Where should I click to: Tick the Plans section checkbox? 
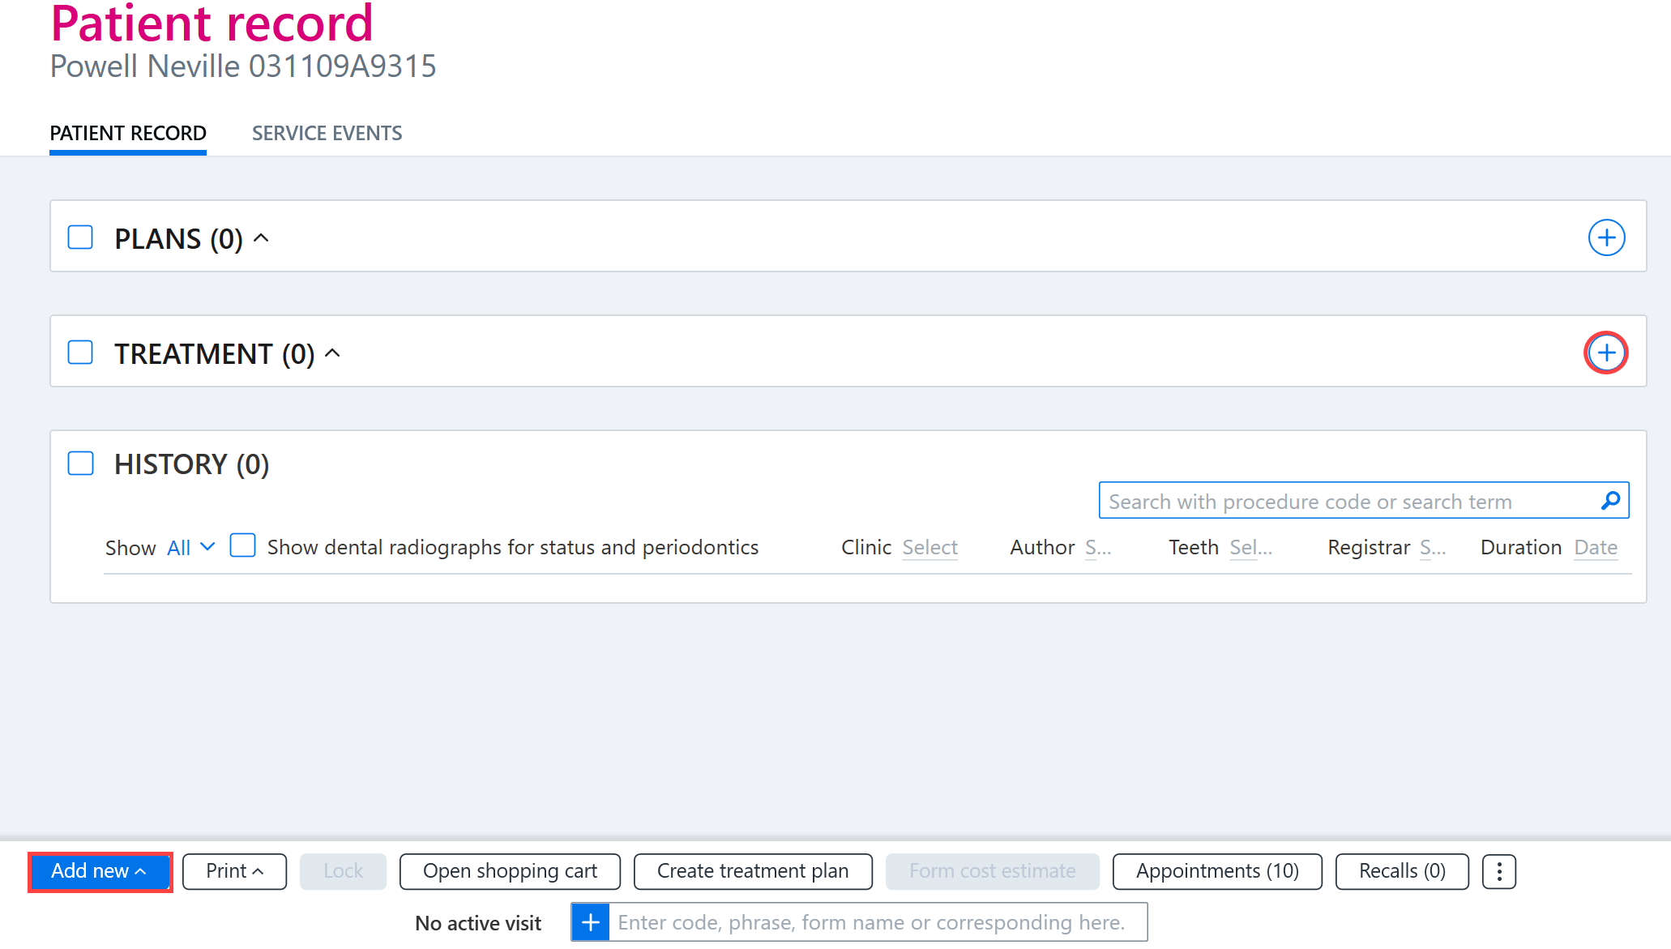click(80, 237)
